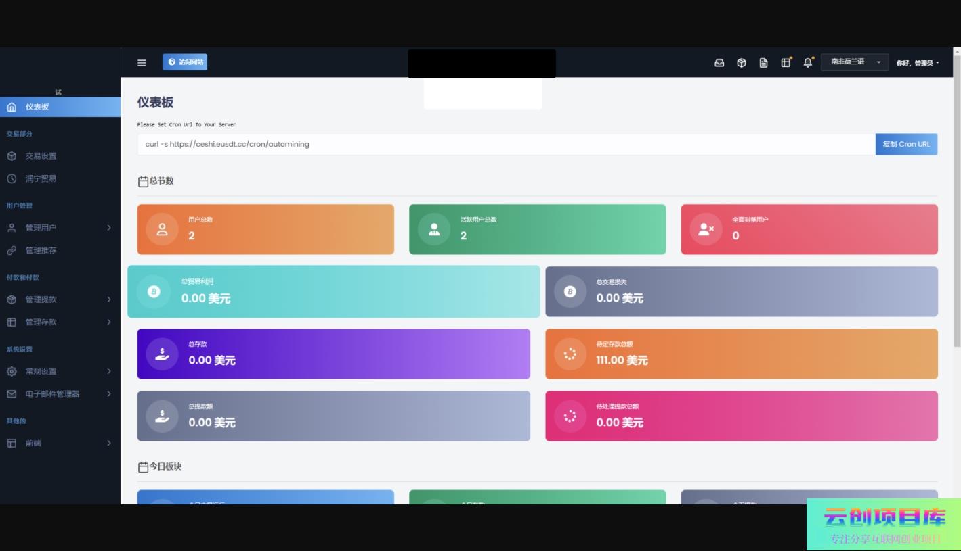Screen dimensions: 961x551
Task: Open the 你好, 管理员 account dropdown
Action: point(918,63)
